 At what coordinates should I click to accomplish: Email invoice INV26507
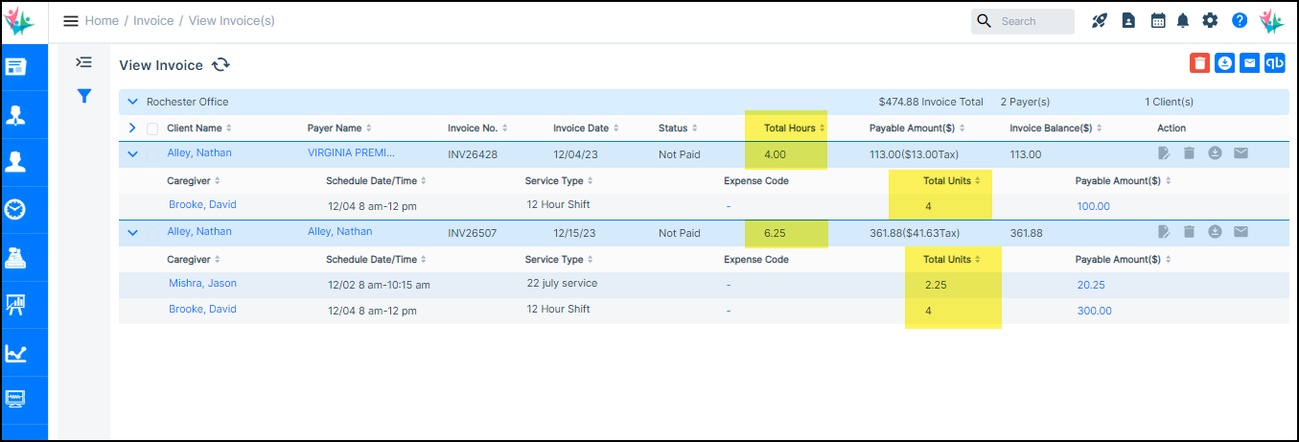pyautogui.click(x=1241, y=232)
